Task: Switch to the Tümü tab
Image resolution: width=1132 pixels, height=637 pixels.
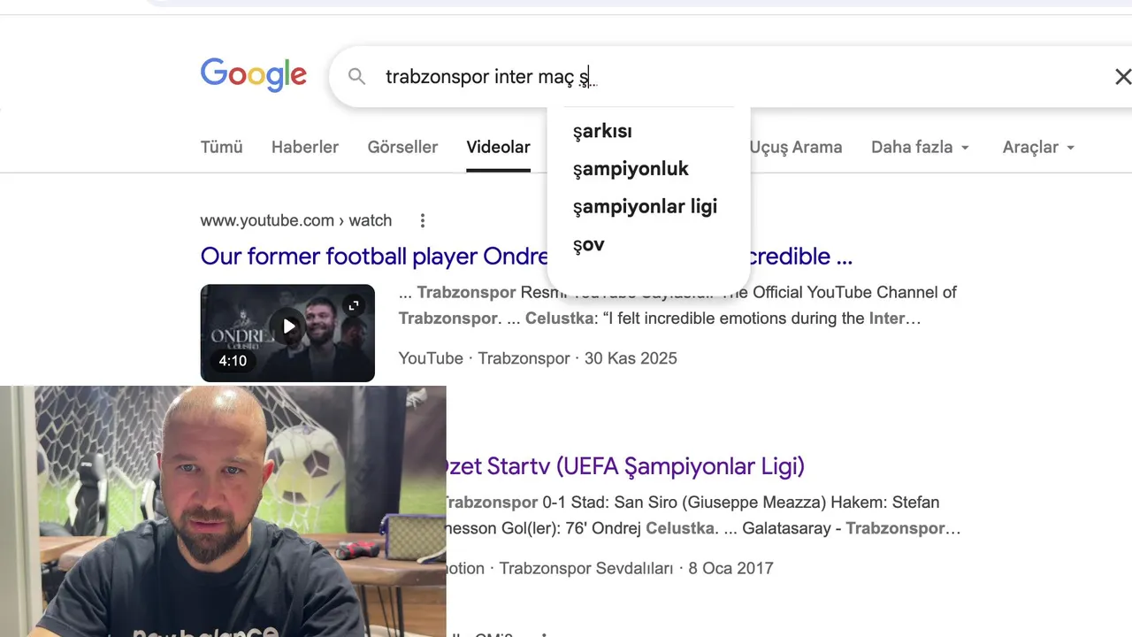Action: (221, 147)
